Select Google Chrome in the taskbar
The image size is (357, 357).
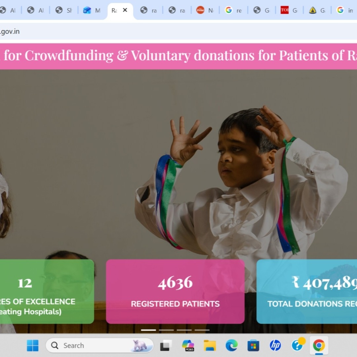(x=319, y=345)
